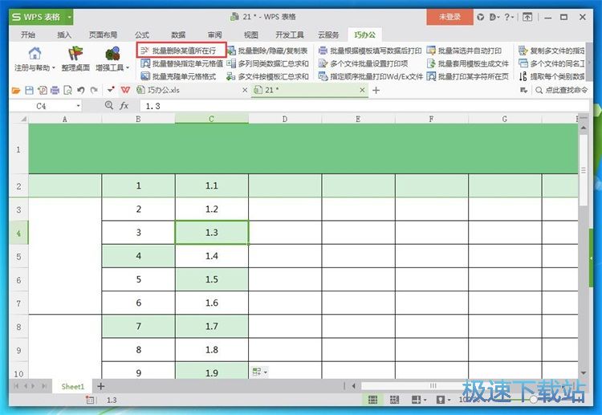602x415 pixels.
Task: Click the 整理桌面 flag icon
Action: [x=75, y=53]
